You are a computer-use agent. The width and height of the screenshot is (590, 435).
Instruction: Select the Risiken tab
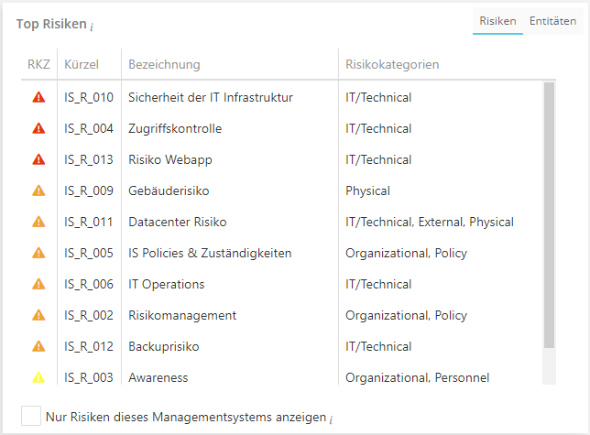497,21
